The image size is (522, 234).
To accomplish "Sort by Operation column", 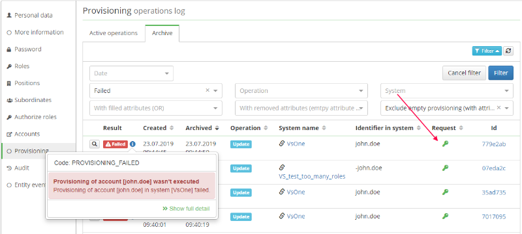I will (249, 128).
